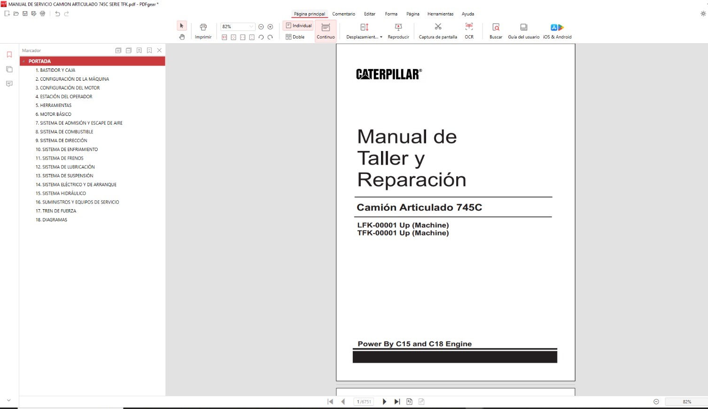Activate the arrow selection tool

[182, 26]
